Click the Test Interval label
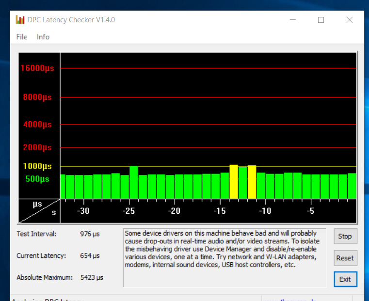The height and width of the screenshot is (301, 369). coord(36,234)
